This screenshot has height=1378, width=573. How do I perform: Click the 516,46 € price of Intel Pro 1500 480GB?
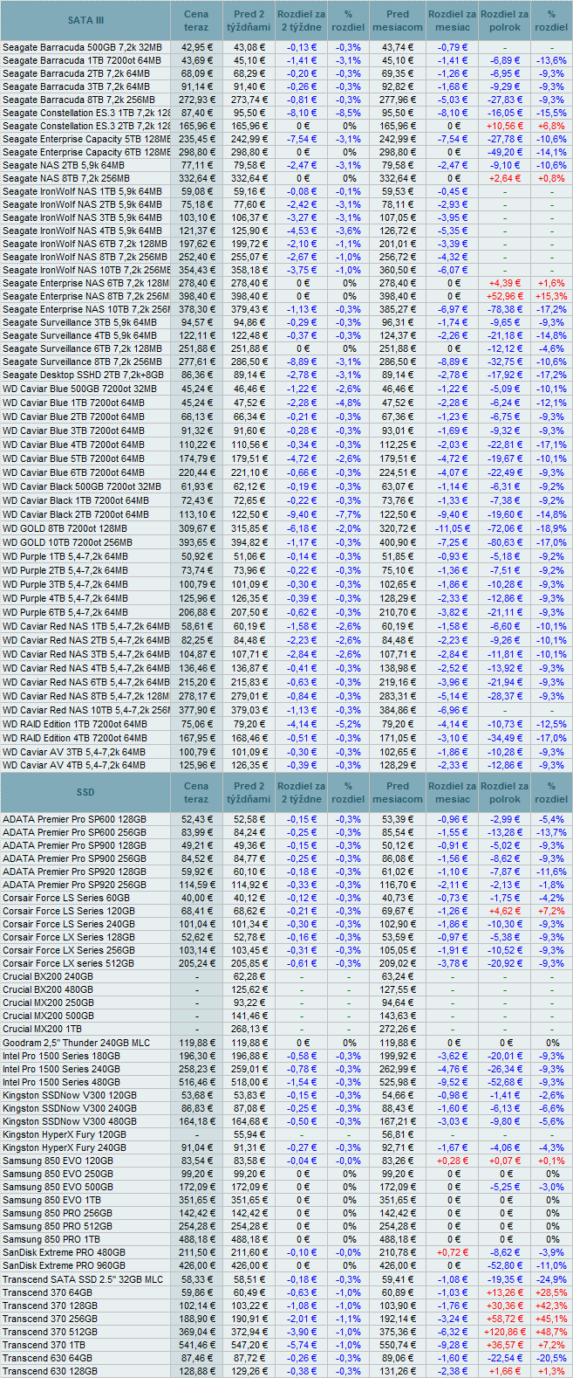[195, 1082]
